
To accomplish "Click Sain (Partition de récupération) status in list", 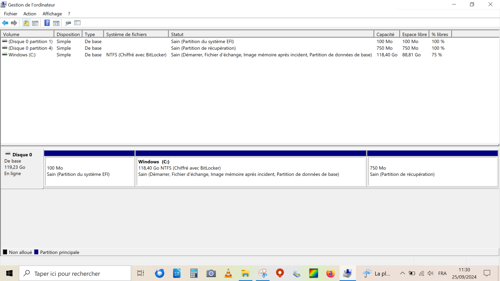I will 203,48.
